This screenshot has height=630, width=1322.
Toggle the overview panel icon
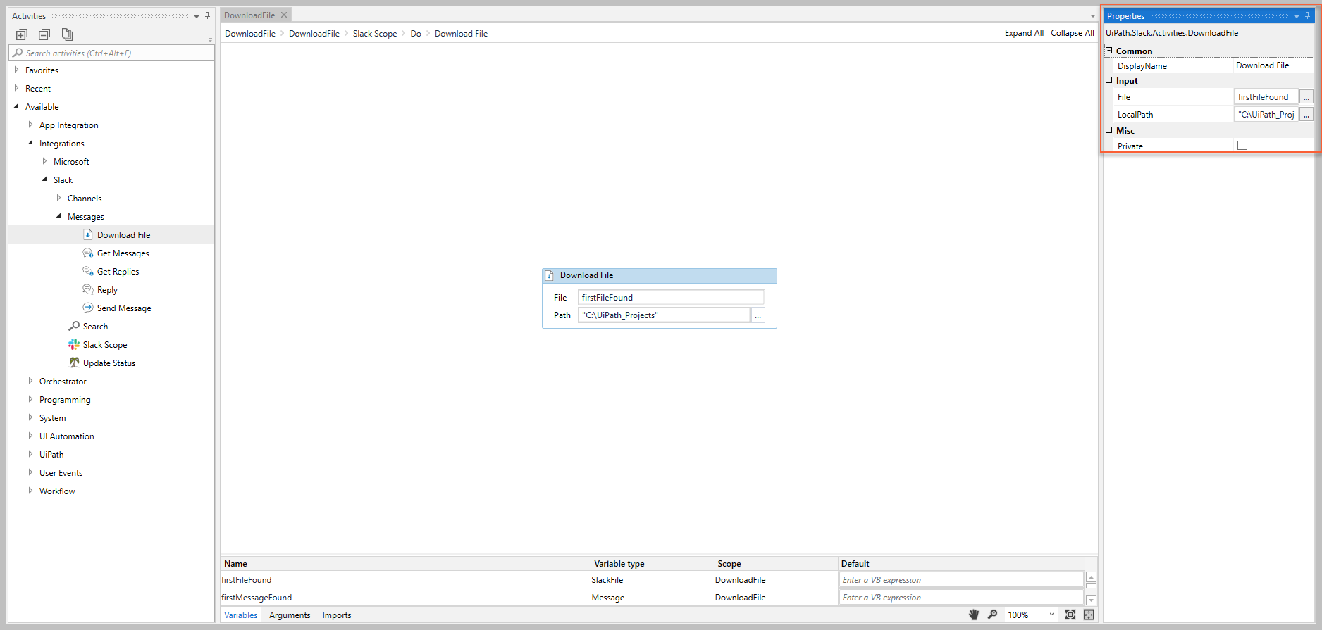[x=1089, y=615]
